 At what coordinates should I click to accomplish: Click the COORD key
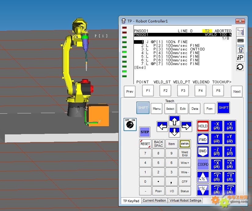(x=203, y=164)
